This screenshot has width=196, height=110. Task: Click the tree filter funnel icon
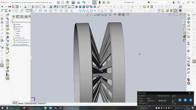[13, 20]
